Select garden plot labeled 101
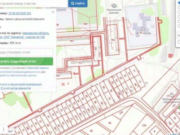 pyautogui.click(x=174, y=105)
